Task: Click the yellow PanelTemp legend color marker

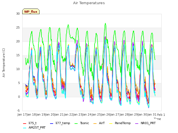Action: [111, 124]
